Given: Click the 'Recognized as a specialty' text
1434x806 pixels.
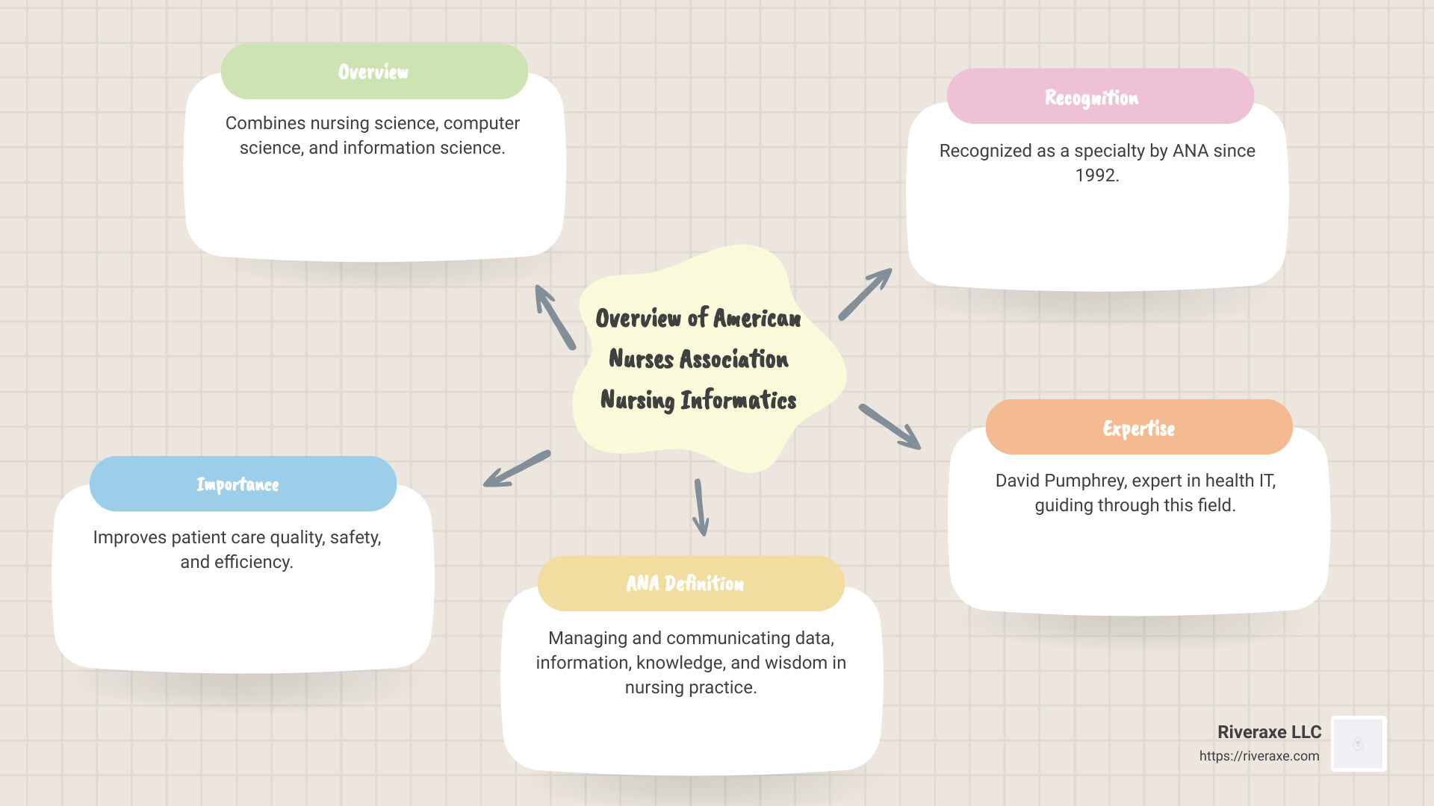Looking at the screenshot, I should [x=1096, y=162].
